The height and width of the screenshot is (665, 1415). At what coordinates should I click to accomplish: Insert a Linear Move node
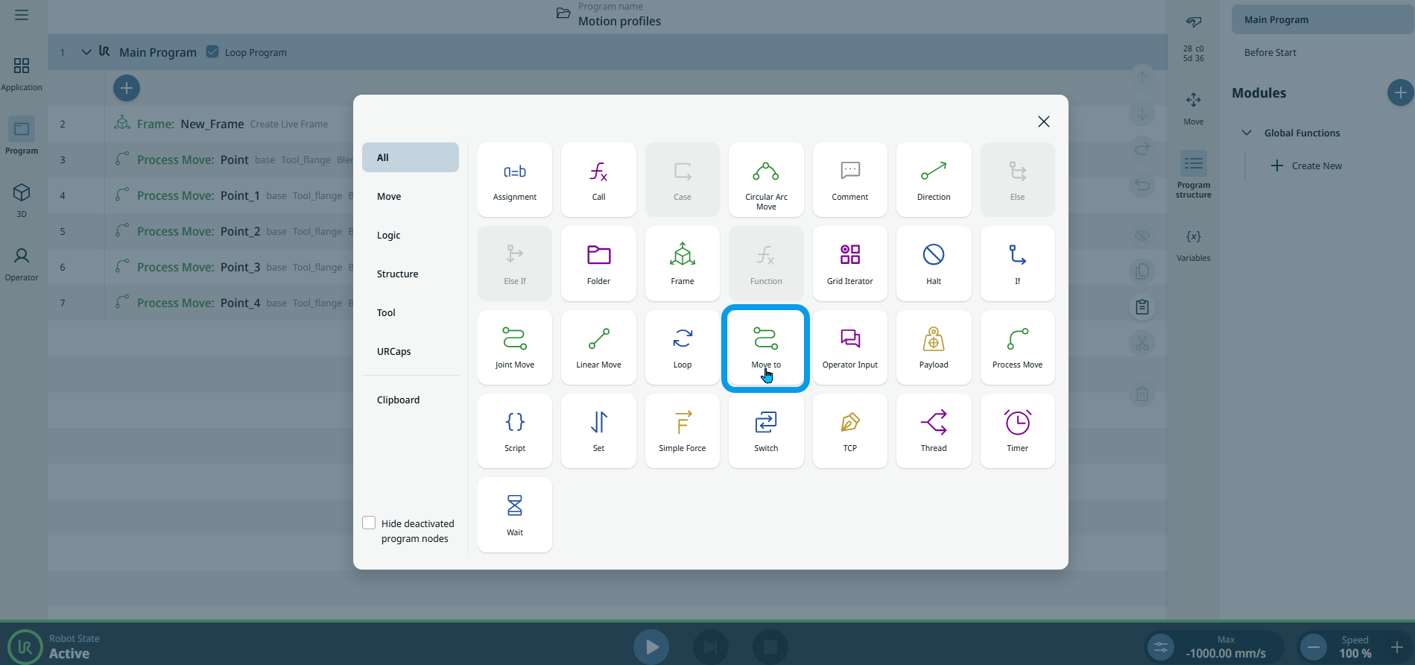click(598, 347)
